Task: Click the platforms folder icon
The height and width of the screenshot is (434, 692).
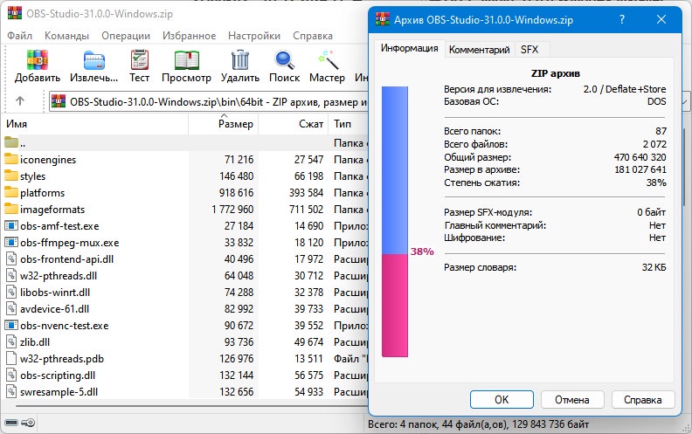Action: (11, 192)
